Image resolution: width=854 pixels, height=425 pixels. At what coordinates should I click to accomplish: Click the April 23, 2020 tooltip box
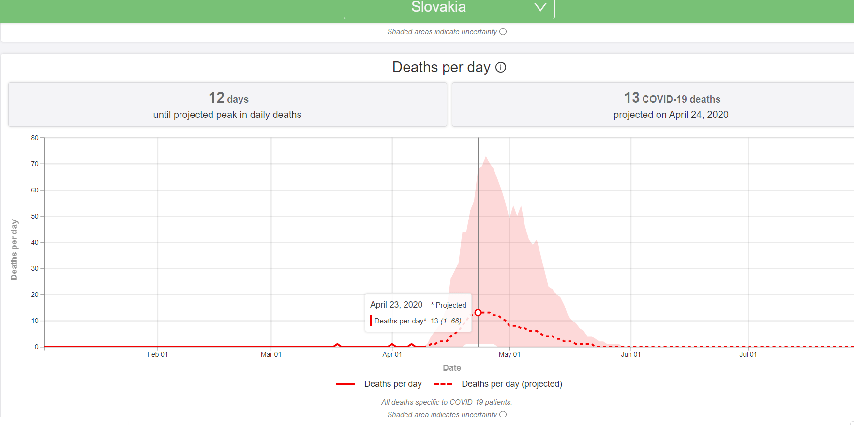point(418,312)
